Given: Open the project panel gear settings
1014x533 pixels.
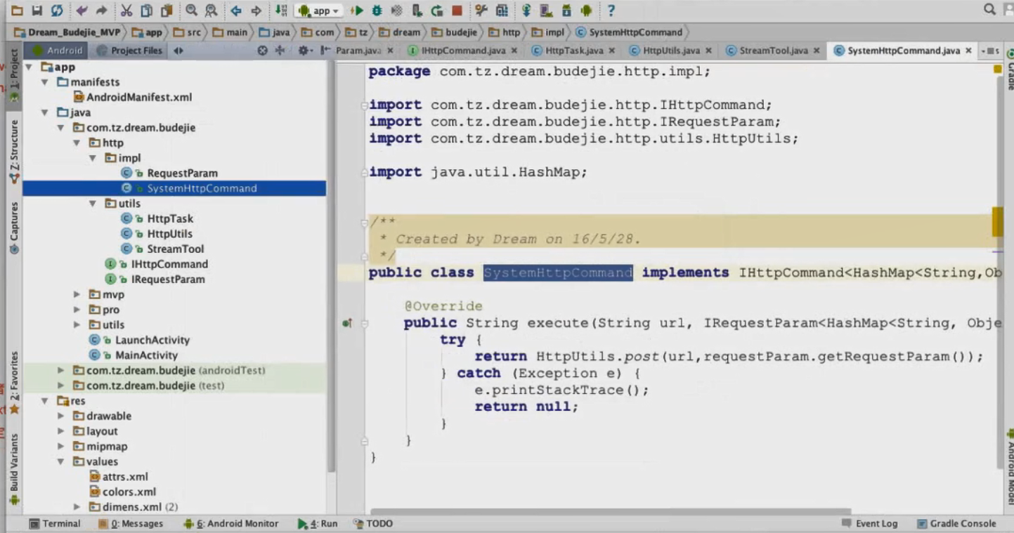Looking at the screenshot, I should point(304,51).
